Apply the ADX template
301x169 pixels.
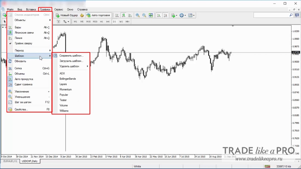(71, 73)
